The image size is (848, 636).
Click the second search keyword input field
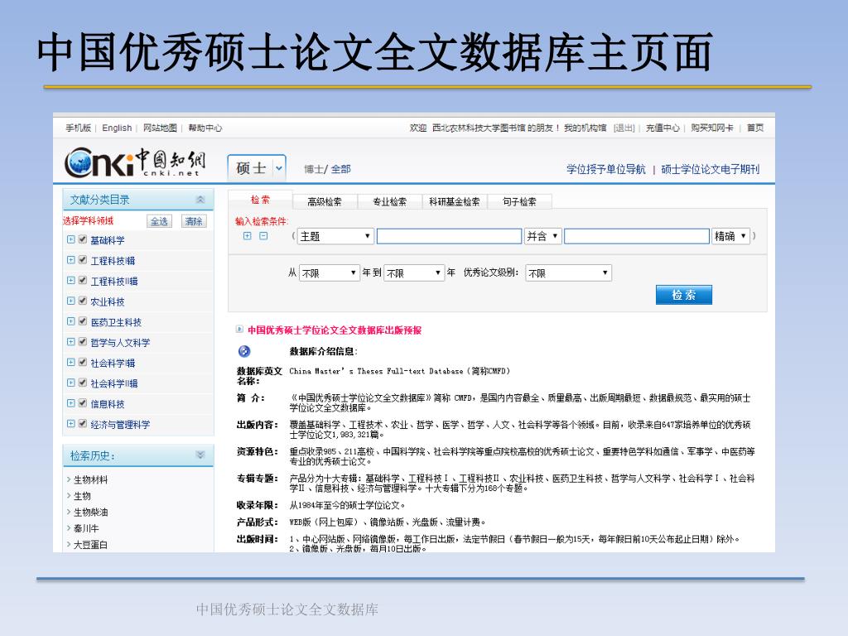pyautogui.click(x=637, y=236)
